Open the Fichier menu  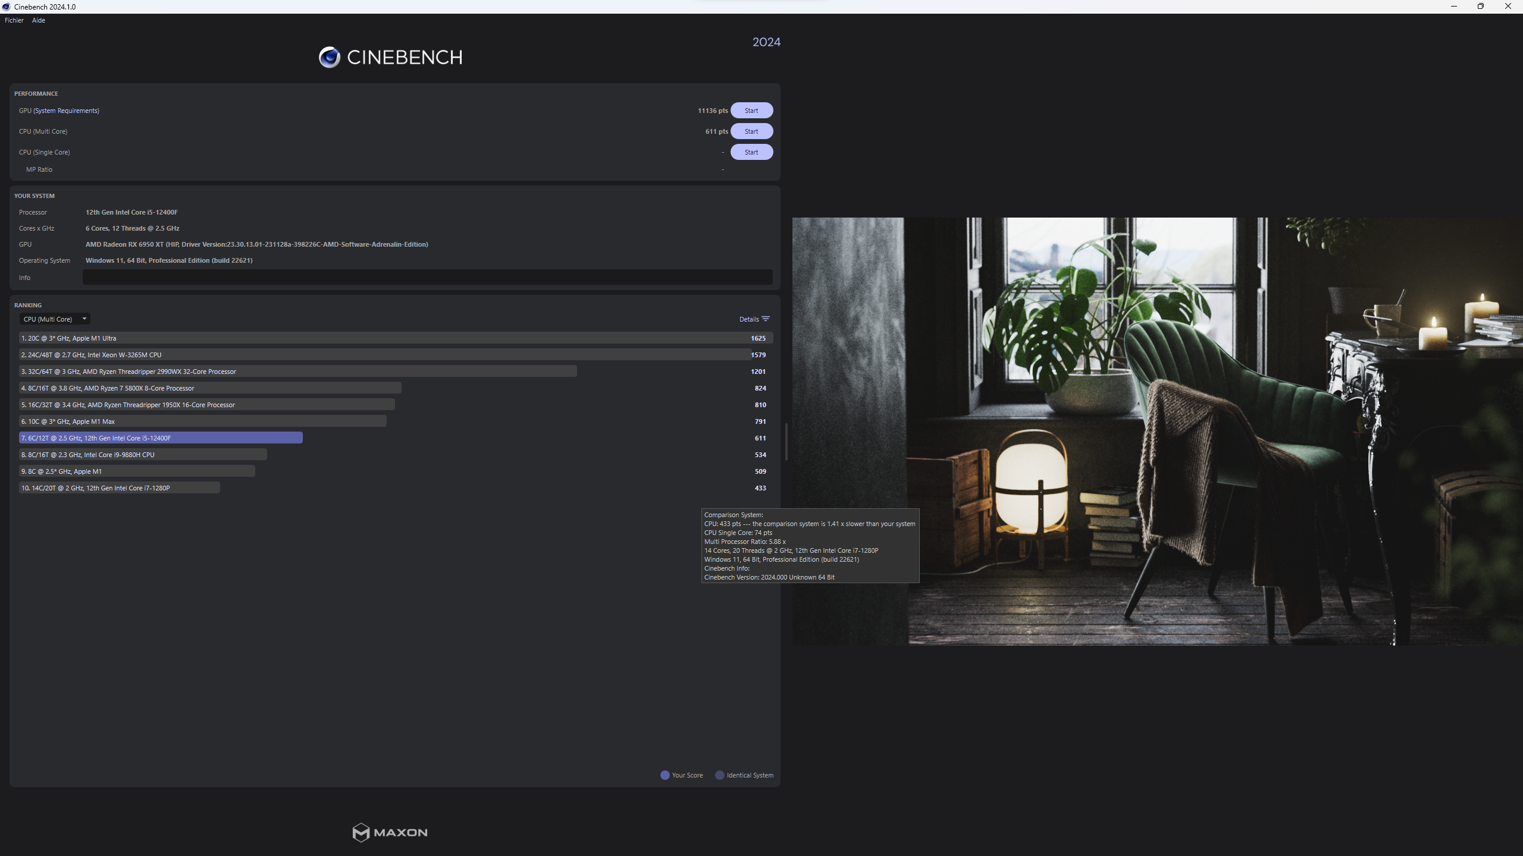(14, 20)
